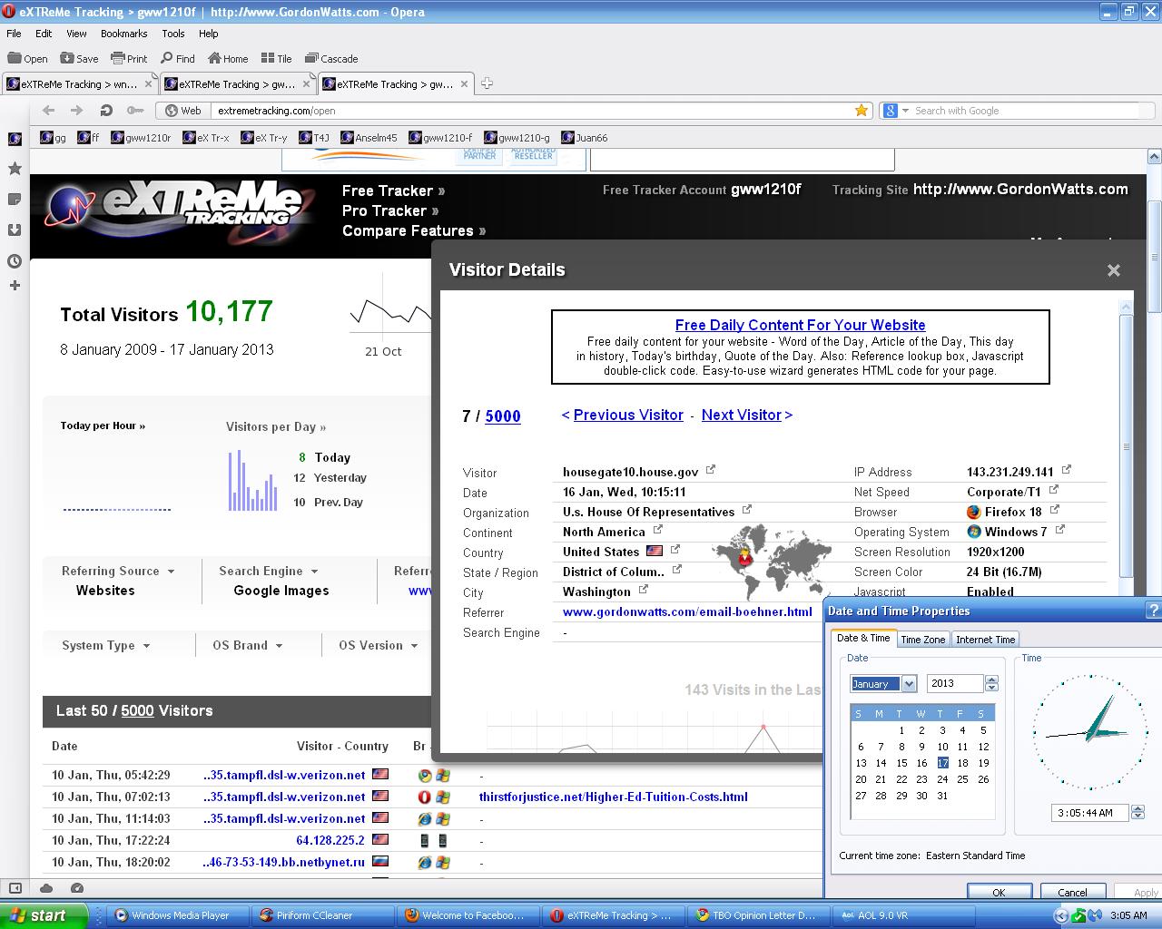Screen dimensions: 1162x929
Task: Open external link icon next to Washington
Action: click(643, 590)
